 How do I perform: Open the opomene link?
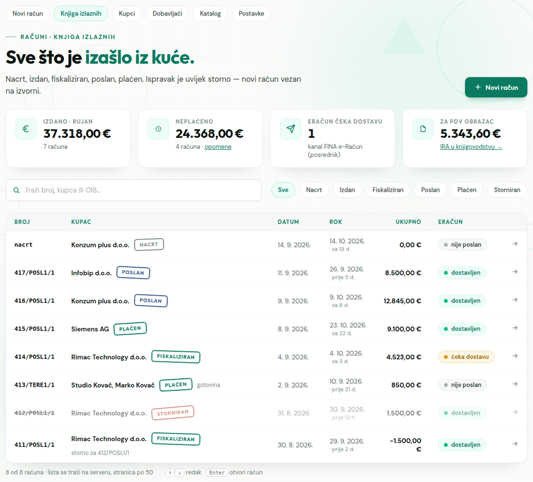(x=218, y=147)
